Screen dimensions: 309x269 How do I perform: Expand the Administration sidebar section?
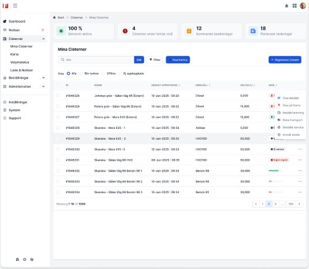pyautogui.click(x=44, y=87)
